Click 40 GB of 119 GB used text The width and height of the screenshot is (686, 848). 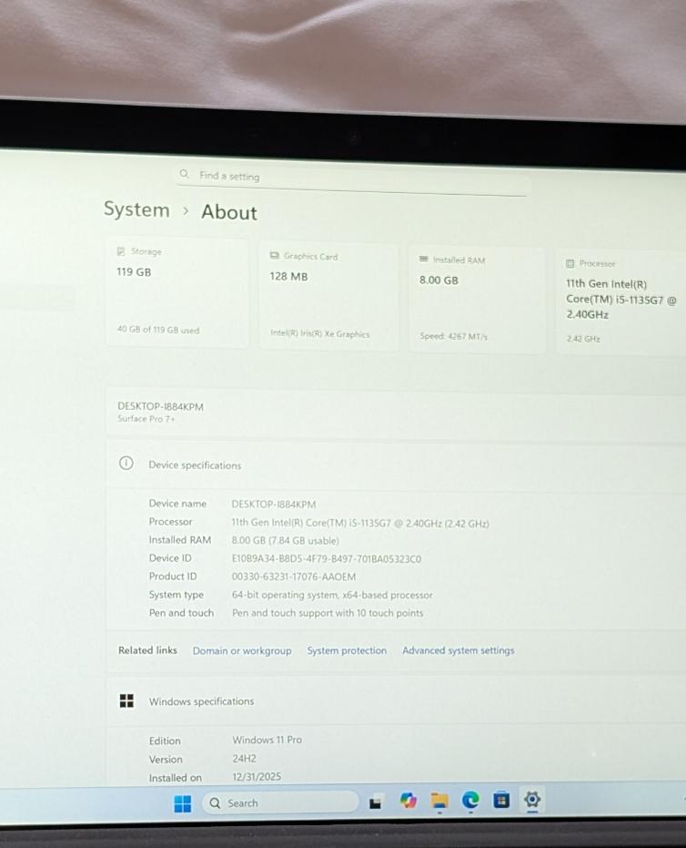click(x=158, y=330)
